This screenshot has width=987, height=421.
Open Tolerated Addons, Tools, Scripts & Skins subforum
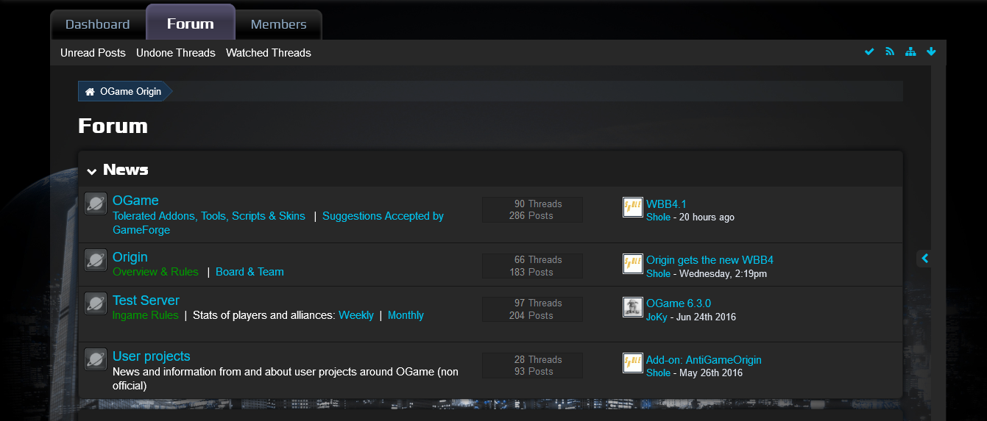coord(209,216)
